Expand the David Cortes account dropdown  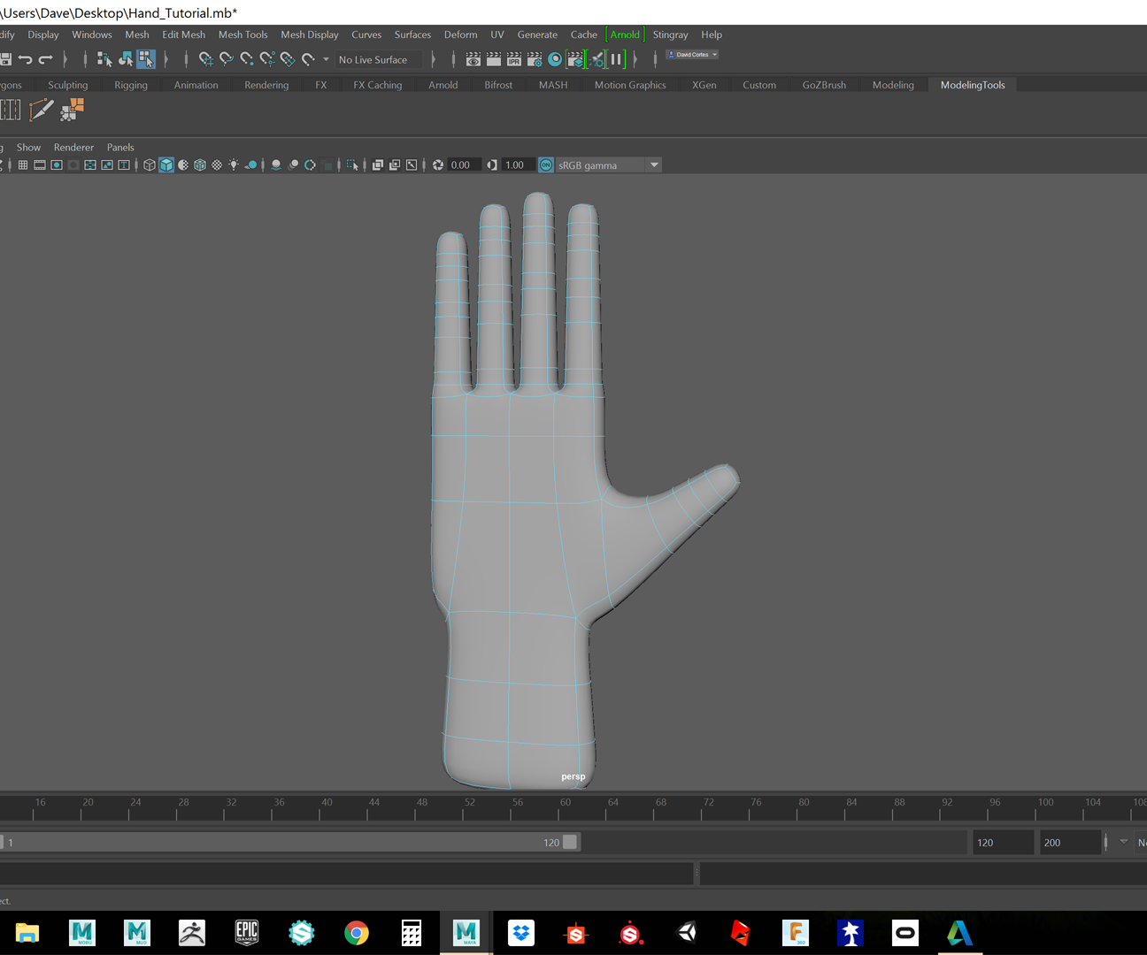(x=715, y=54)
